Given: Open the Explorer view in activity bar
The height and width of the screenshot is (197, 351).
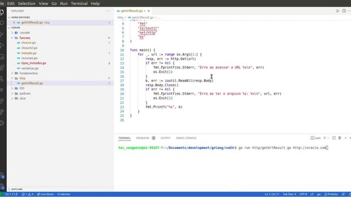Looking at the screenshot, I should click(x=2, y=12).
